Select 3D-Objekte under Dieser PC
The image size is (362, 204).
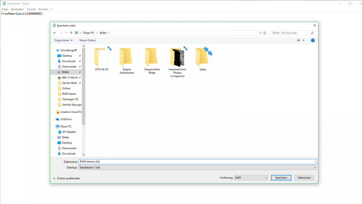[x=69, y=132]
